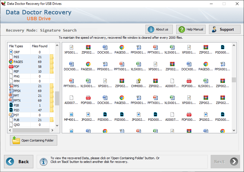This screenshot has height=172, width=244.
Task: Select the PPTX file type icon
Action: 11,101
